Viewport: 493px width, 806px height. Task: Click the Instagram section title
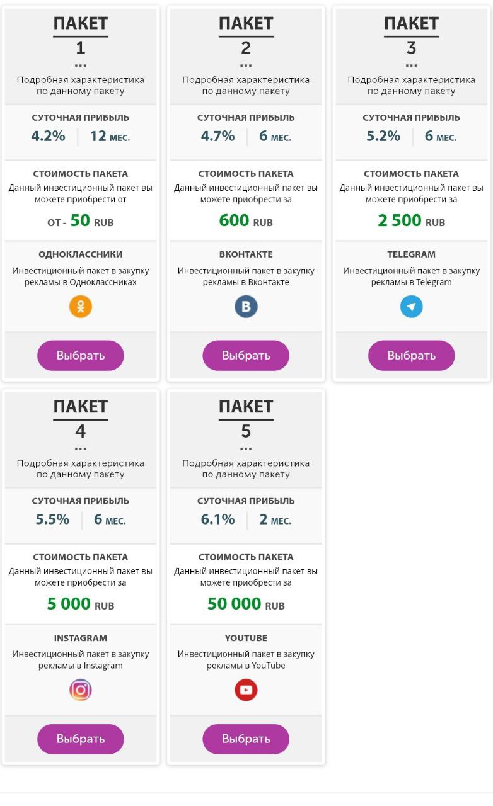click(x=81, y=638)
